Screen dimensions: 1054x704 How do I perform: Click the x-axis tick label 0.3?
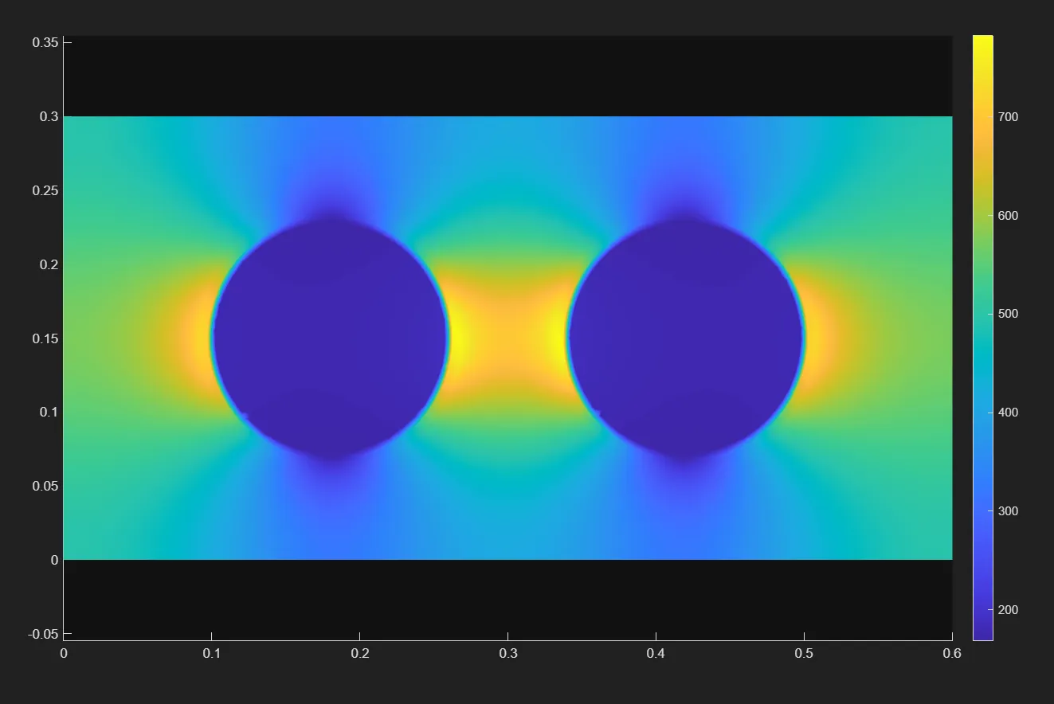click(507, 654)
